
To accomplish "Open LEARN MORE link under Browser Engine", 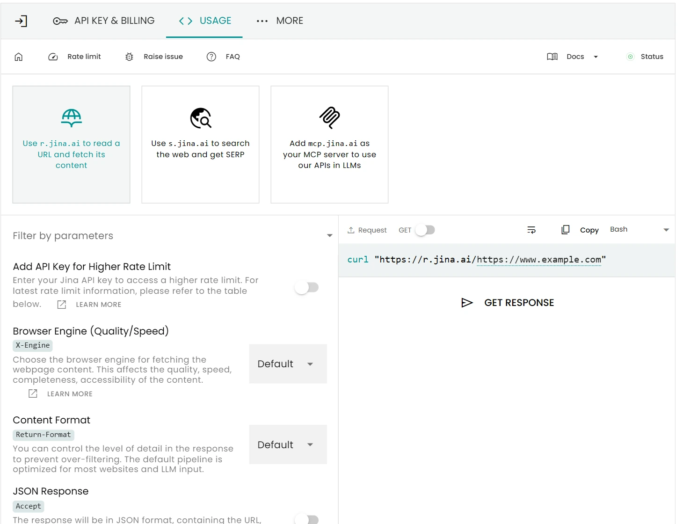I will 70,394.
